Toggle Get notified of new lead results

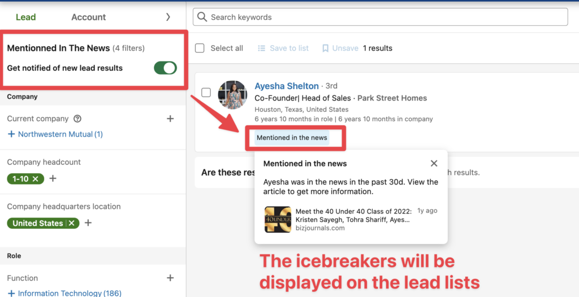click(x=166, y=68)
